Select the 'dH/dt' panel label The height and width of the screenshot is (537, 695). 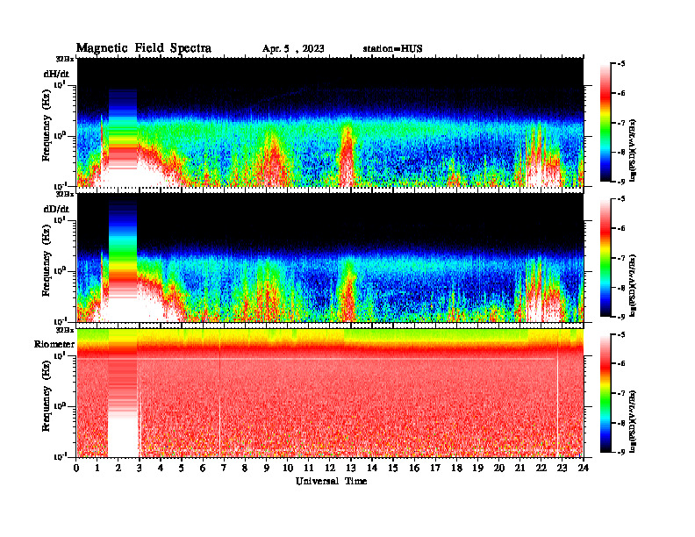tap(56, 74)
